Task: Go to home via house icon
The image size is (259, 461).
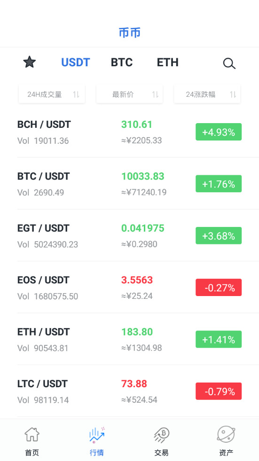Action: (x=32, y=435)
